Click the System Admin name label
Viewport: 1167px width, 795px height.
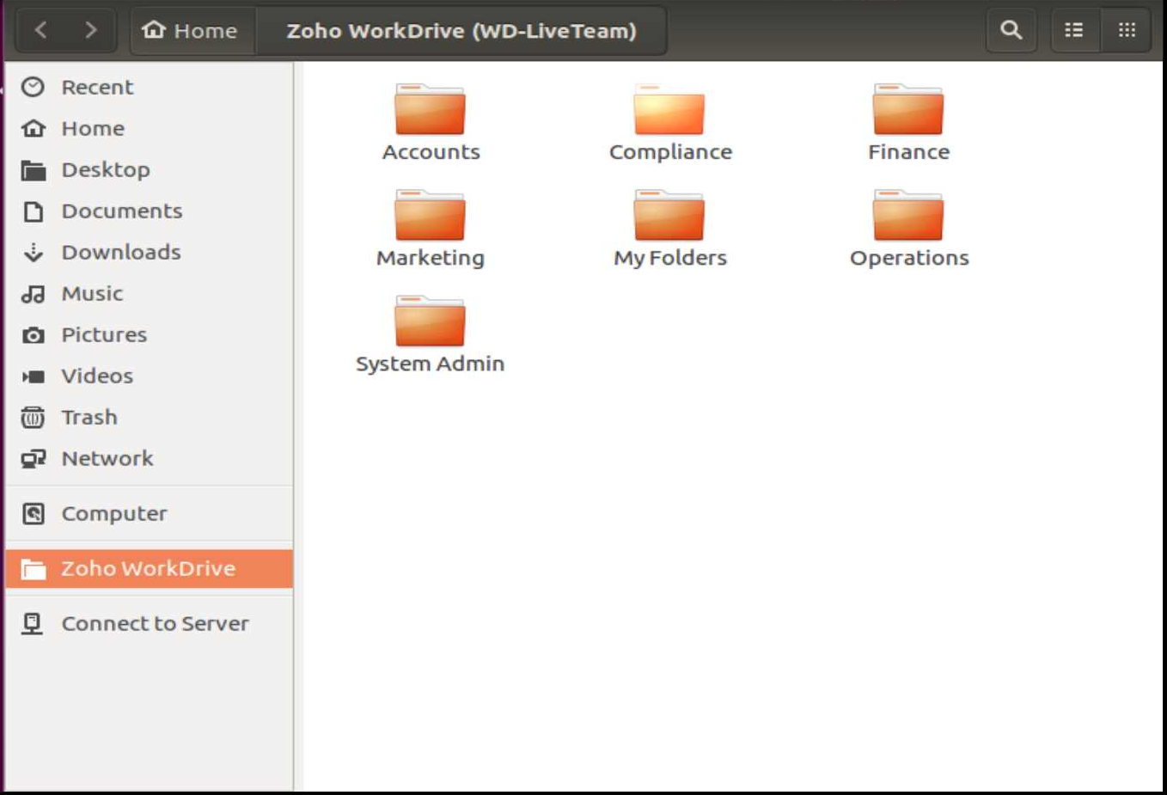(431, 364)
